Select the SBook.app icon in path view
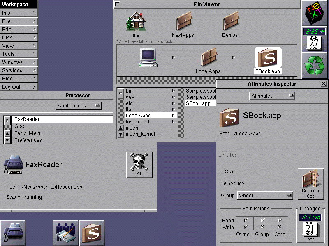Screen dimensions: 329x246 pyautogui.click(x=268, y=57)
